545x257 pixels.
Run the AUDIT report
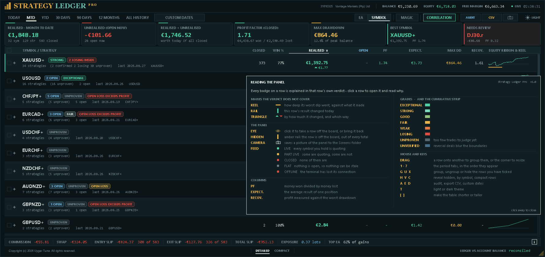pyautogui.click(x=470, y=18)
